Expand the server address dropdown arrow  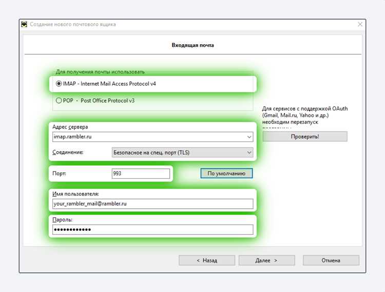tap(249, 137)
